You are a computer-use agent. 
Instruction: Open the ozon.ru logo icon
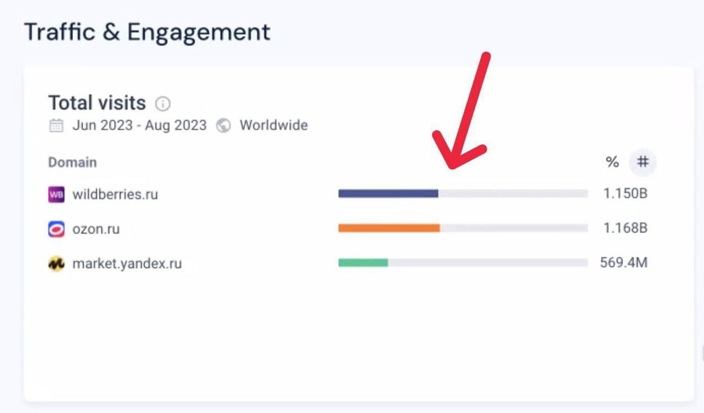click(56, 229)
